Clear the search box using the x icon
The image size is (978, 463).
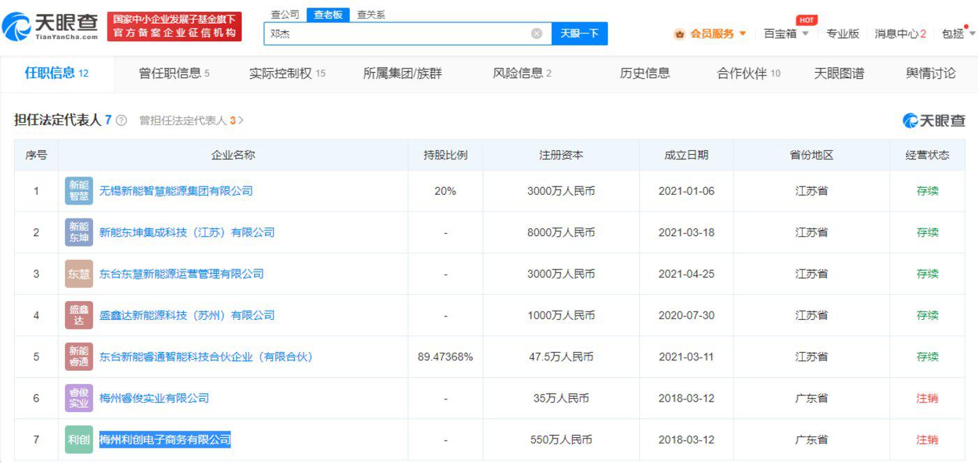537,33
